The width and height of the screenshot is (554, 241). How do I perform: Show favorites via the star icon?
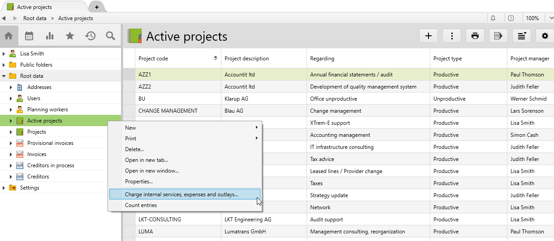(x=70, y=36)
